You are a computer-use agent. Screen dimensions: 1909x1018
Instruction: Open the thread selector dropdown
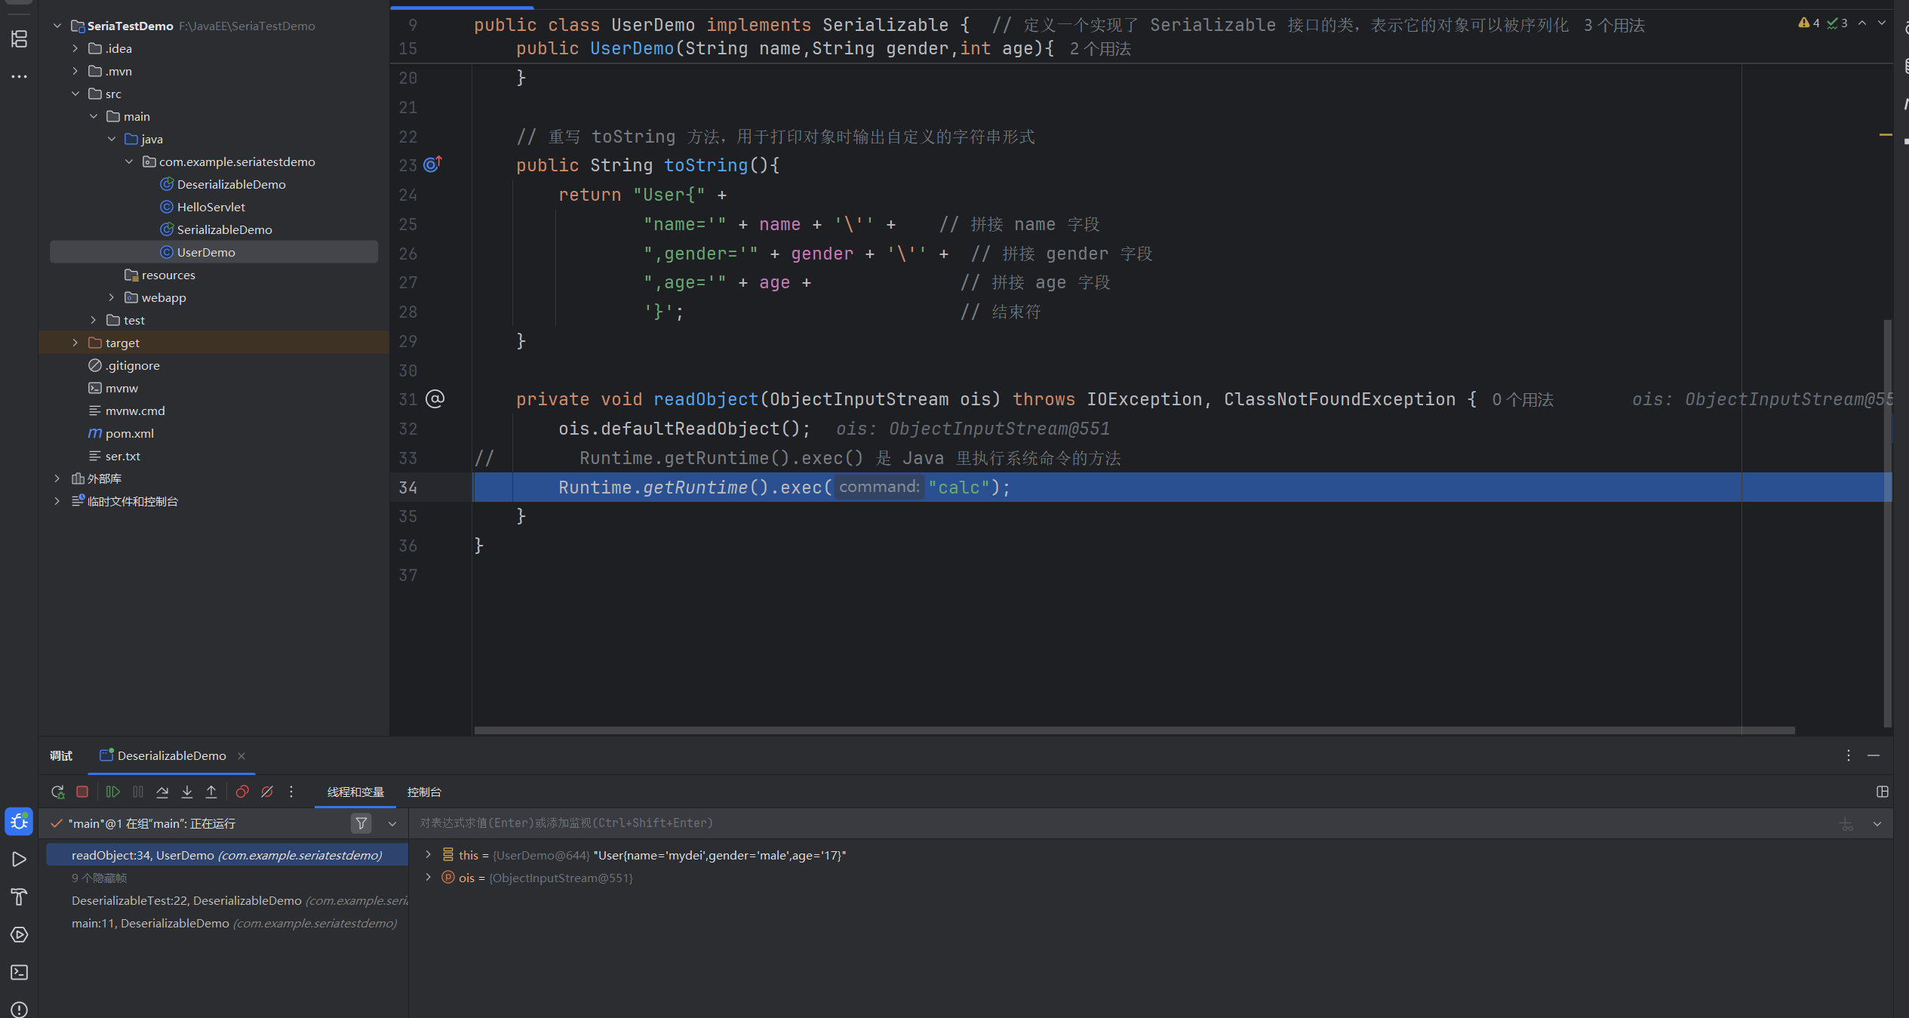tap(392, 823)
